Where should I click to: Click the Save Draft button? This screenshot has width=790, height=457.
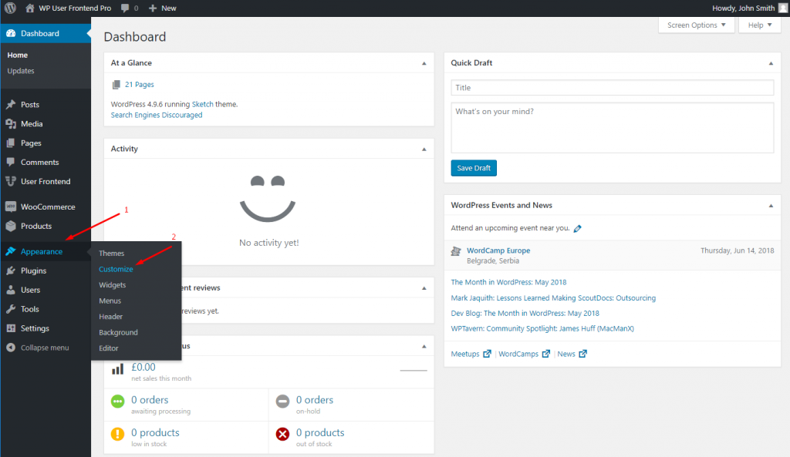pos(471,167)
